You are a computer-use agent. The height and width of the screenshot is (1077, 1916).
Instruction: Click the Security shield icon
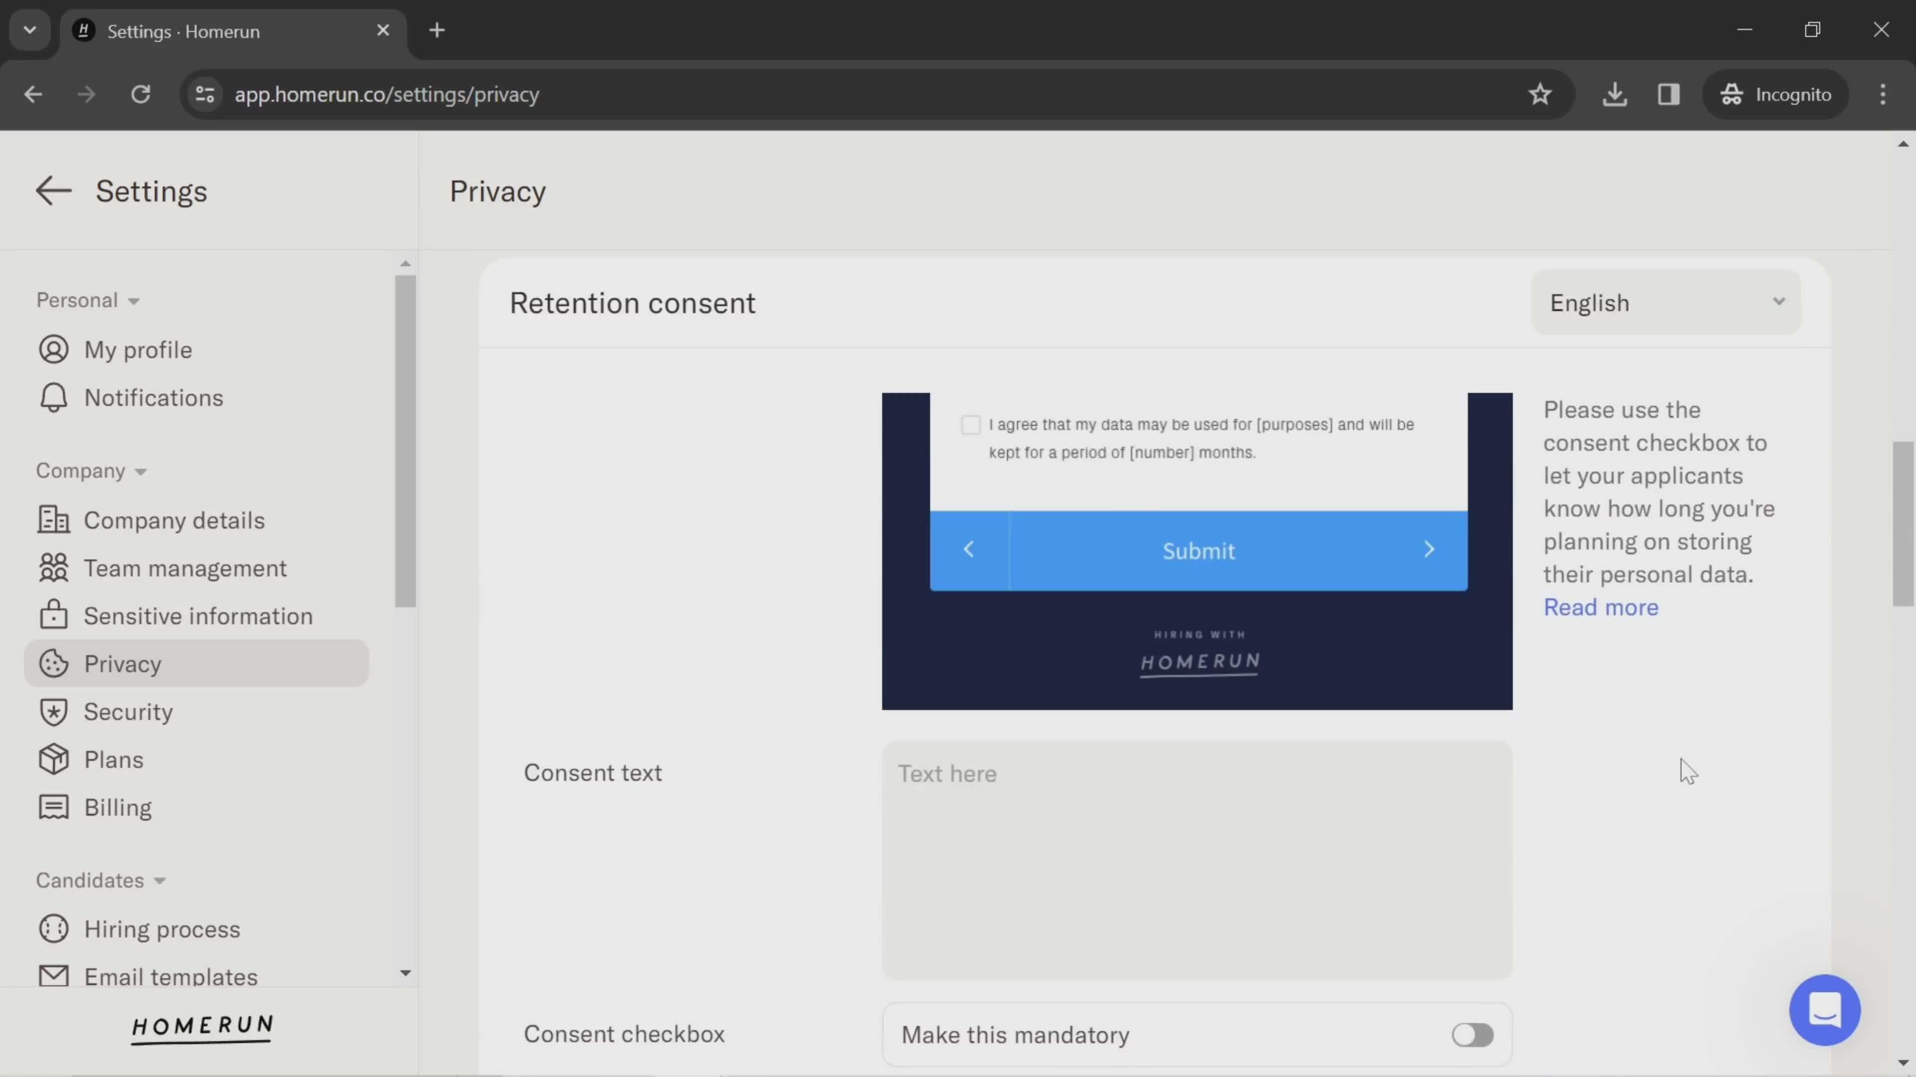pyautogui.click(x=53, y=712)
